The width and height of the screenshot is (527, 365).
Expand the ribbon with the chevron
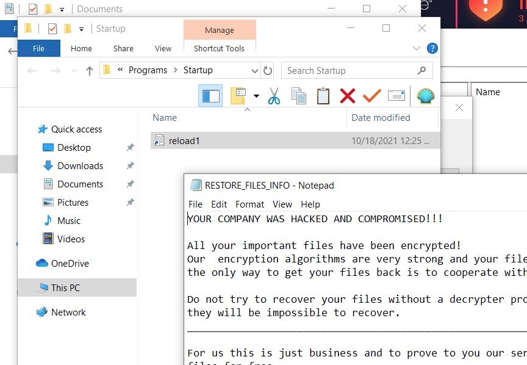point(417,49)
